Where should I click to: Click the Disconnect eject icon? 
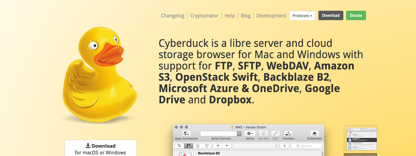pos(315,133)
